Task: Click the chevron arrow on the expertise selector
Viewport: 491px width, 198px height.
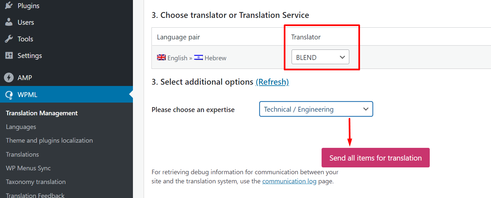Action: tap(366, 109)
